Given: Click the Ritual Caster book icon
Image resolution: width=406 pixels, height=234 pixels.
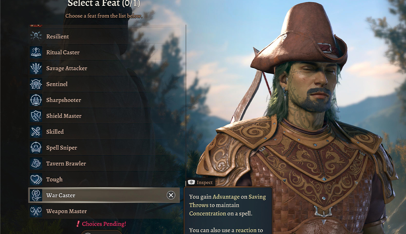Looking at the screenshot, I should tap(36, 52).
